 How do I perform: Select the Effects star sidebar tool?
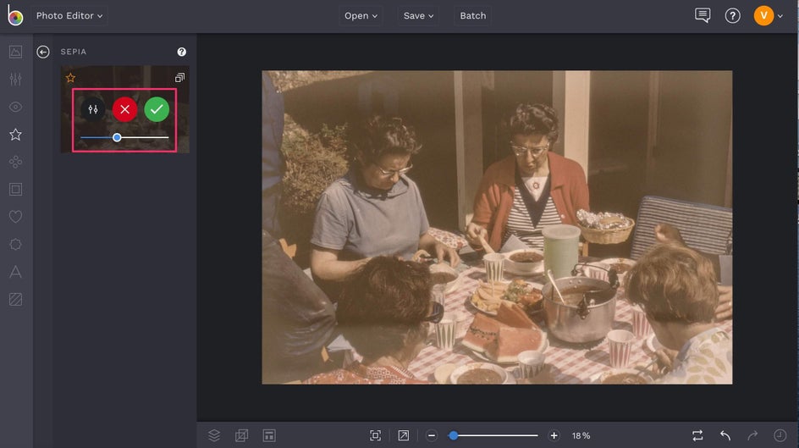[x=16, y=134]
